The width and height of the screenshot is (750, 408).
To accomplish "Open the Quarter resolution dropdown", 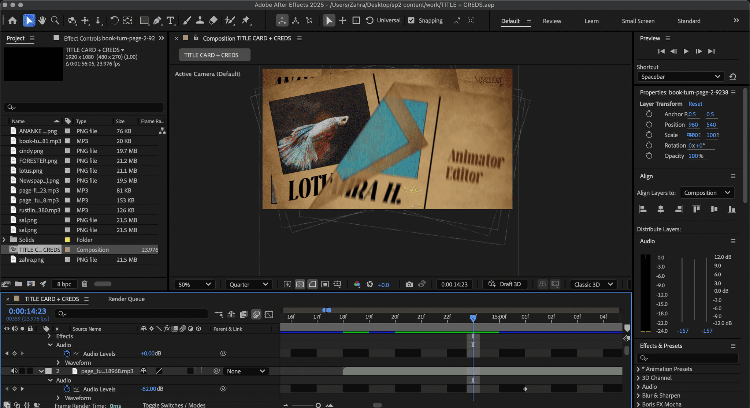I will tap(249, 284).
